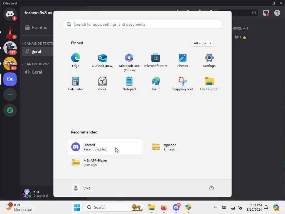Open clock and date 9:33 PM
This screenshot has width=285, height=214.
[x=254, y=207]
